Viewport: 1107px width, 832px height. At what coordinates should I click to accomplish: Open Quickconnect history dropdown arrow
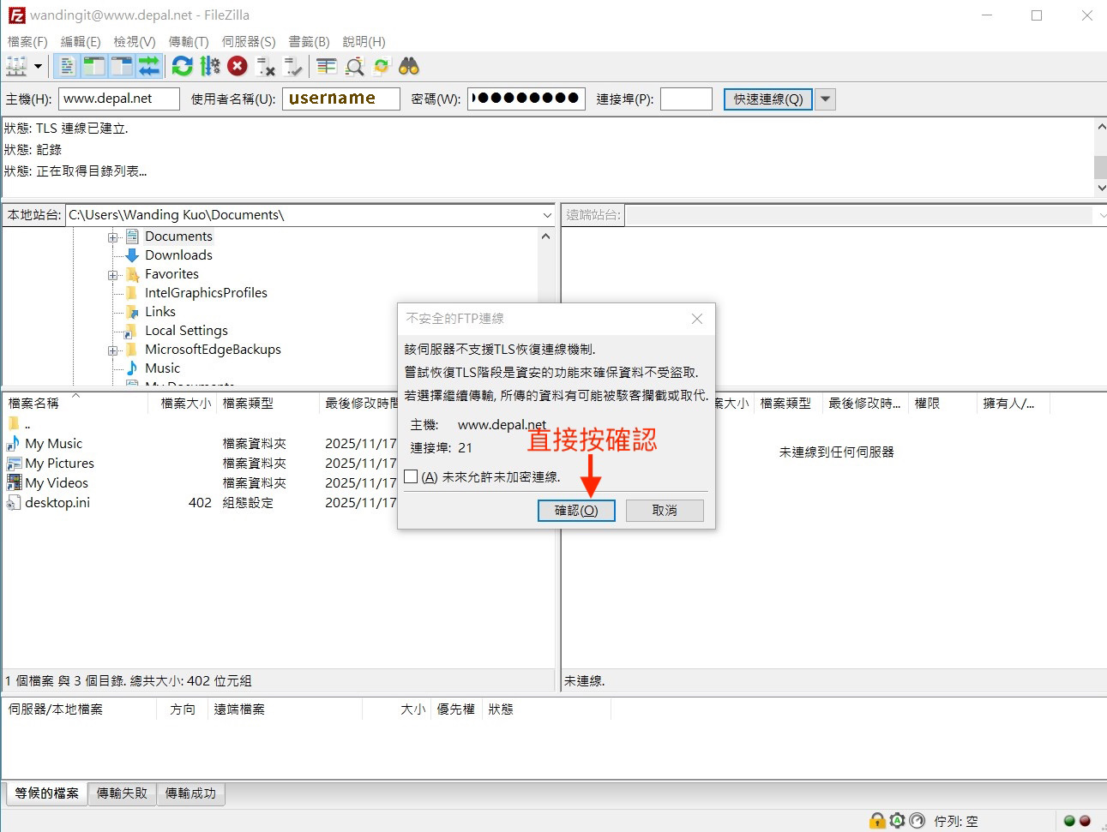click(825, 99)
